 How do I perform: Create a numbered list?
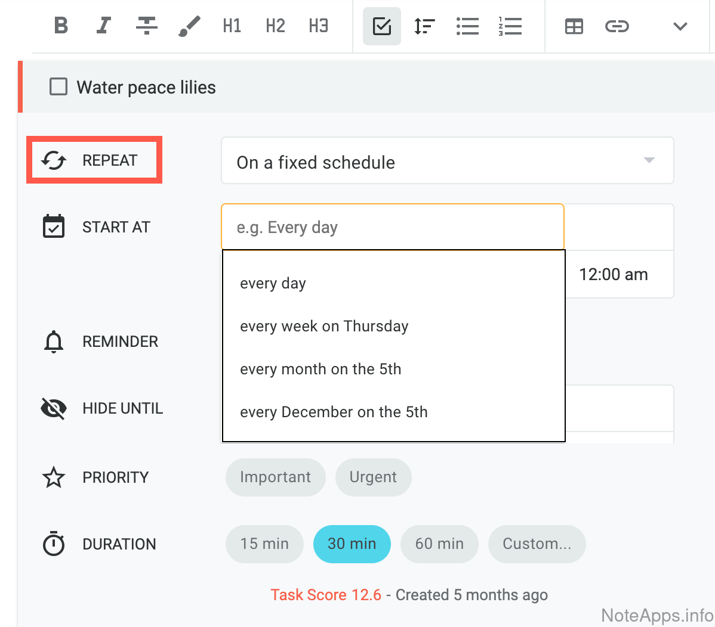click(x=510, y=26)
